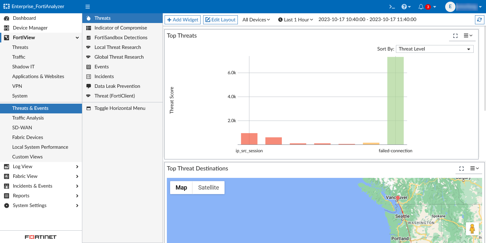Click the Add Widget button
The width and height of the screenshot is (486, 243).
[x=182, y=20]
